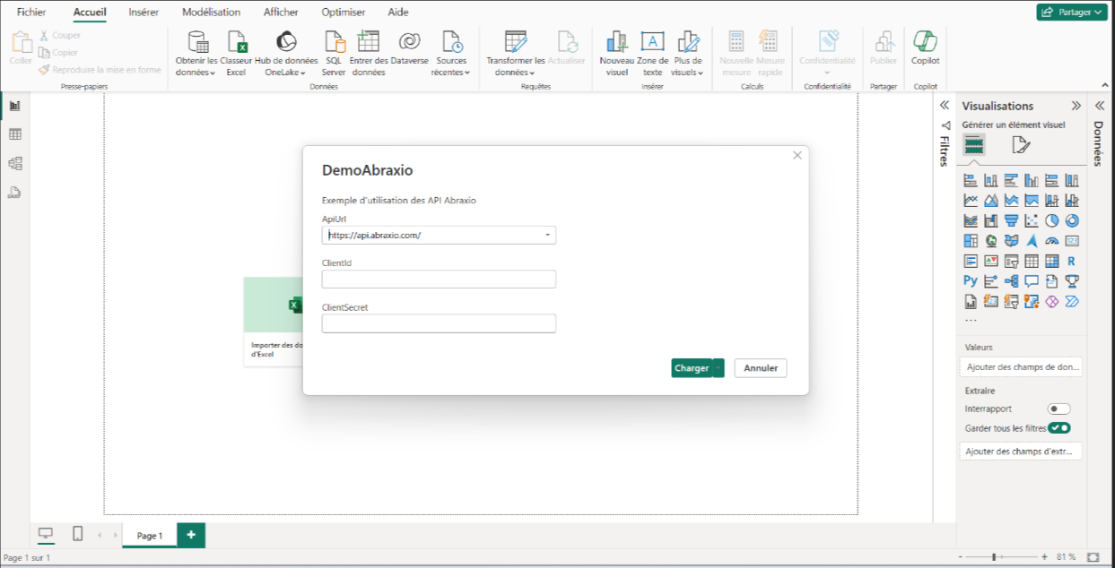Select the Azure Maps arrow visual
The width and height of the screenshot is (1115, 568).
(1032, 241)
